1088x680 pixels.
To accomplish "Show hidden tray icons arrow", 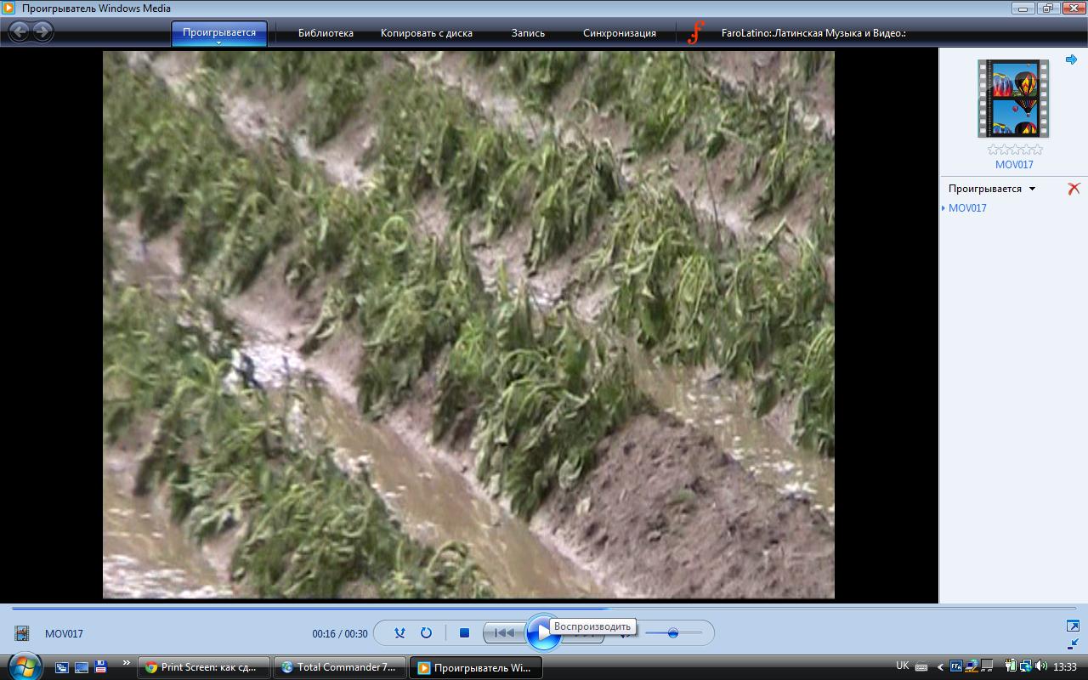I will point(940,667).
